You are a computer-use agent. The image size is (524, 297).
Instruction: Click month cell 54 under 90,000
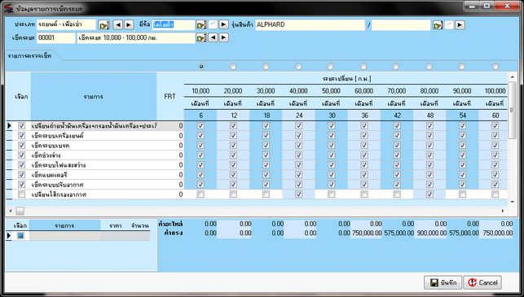point(463,116)
